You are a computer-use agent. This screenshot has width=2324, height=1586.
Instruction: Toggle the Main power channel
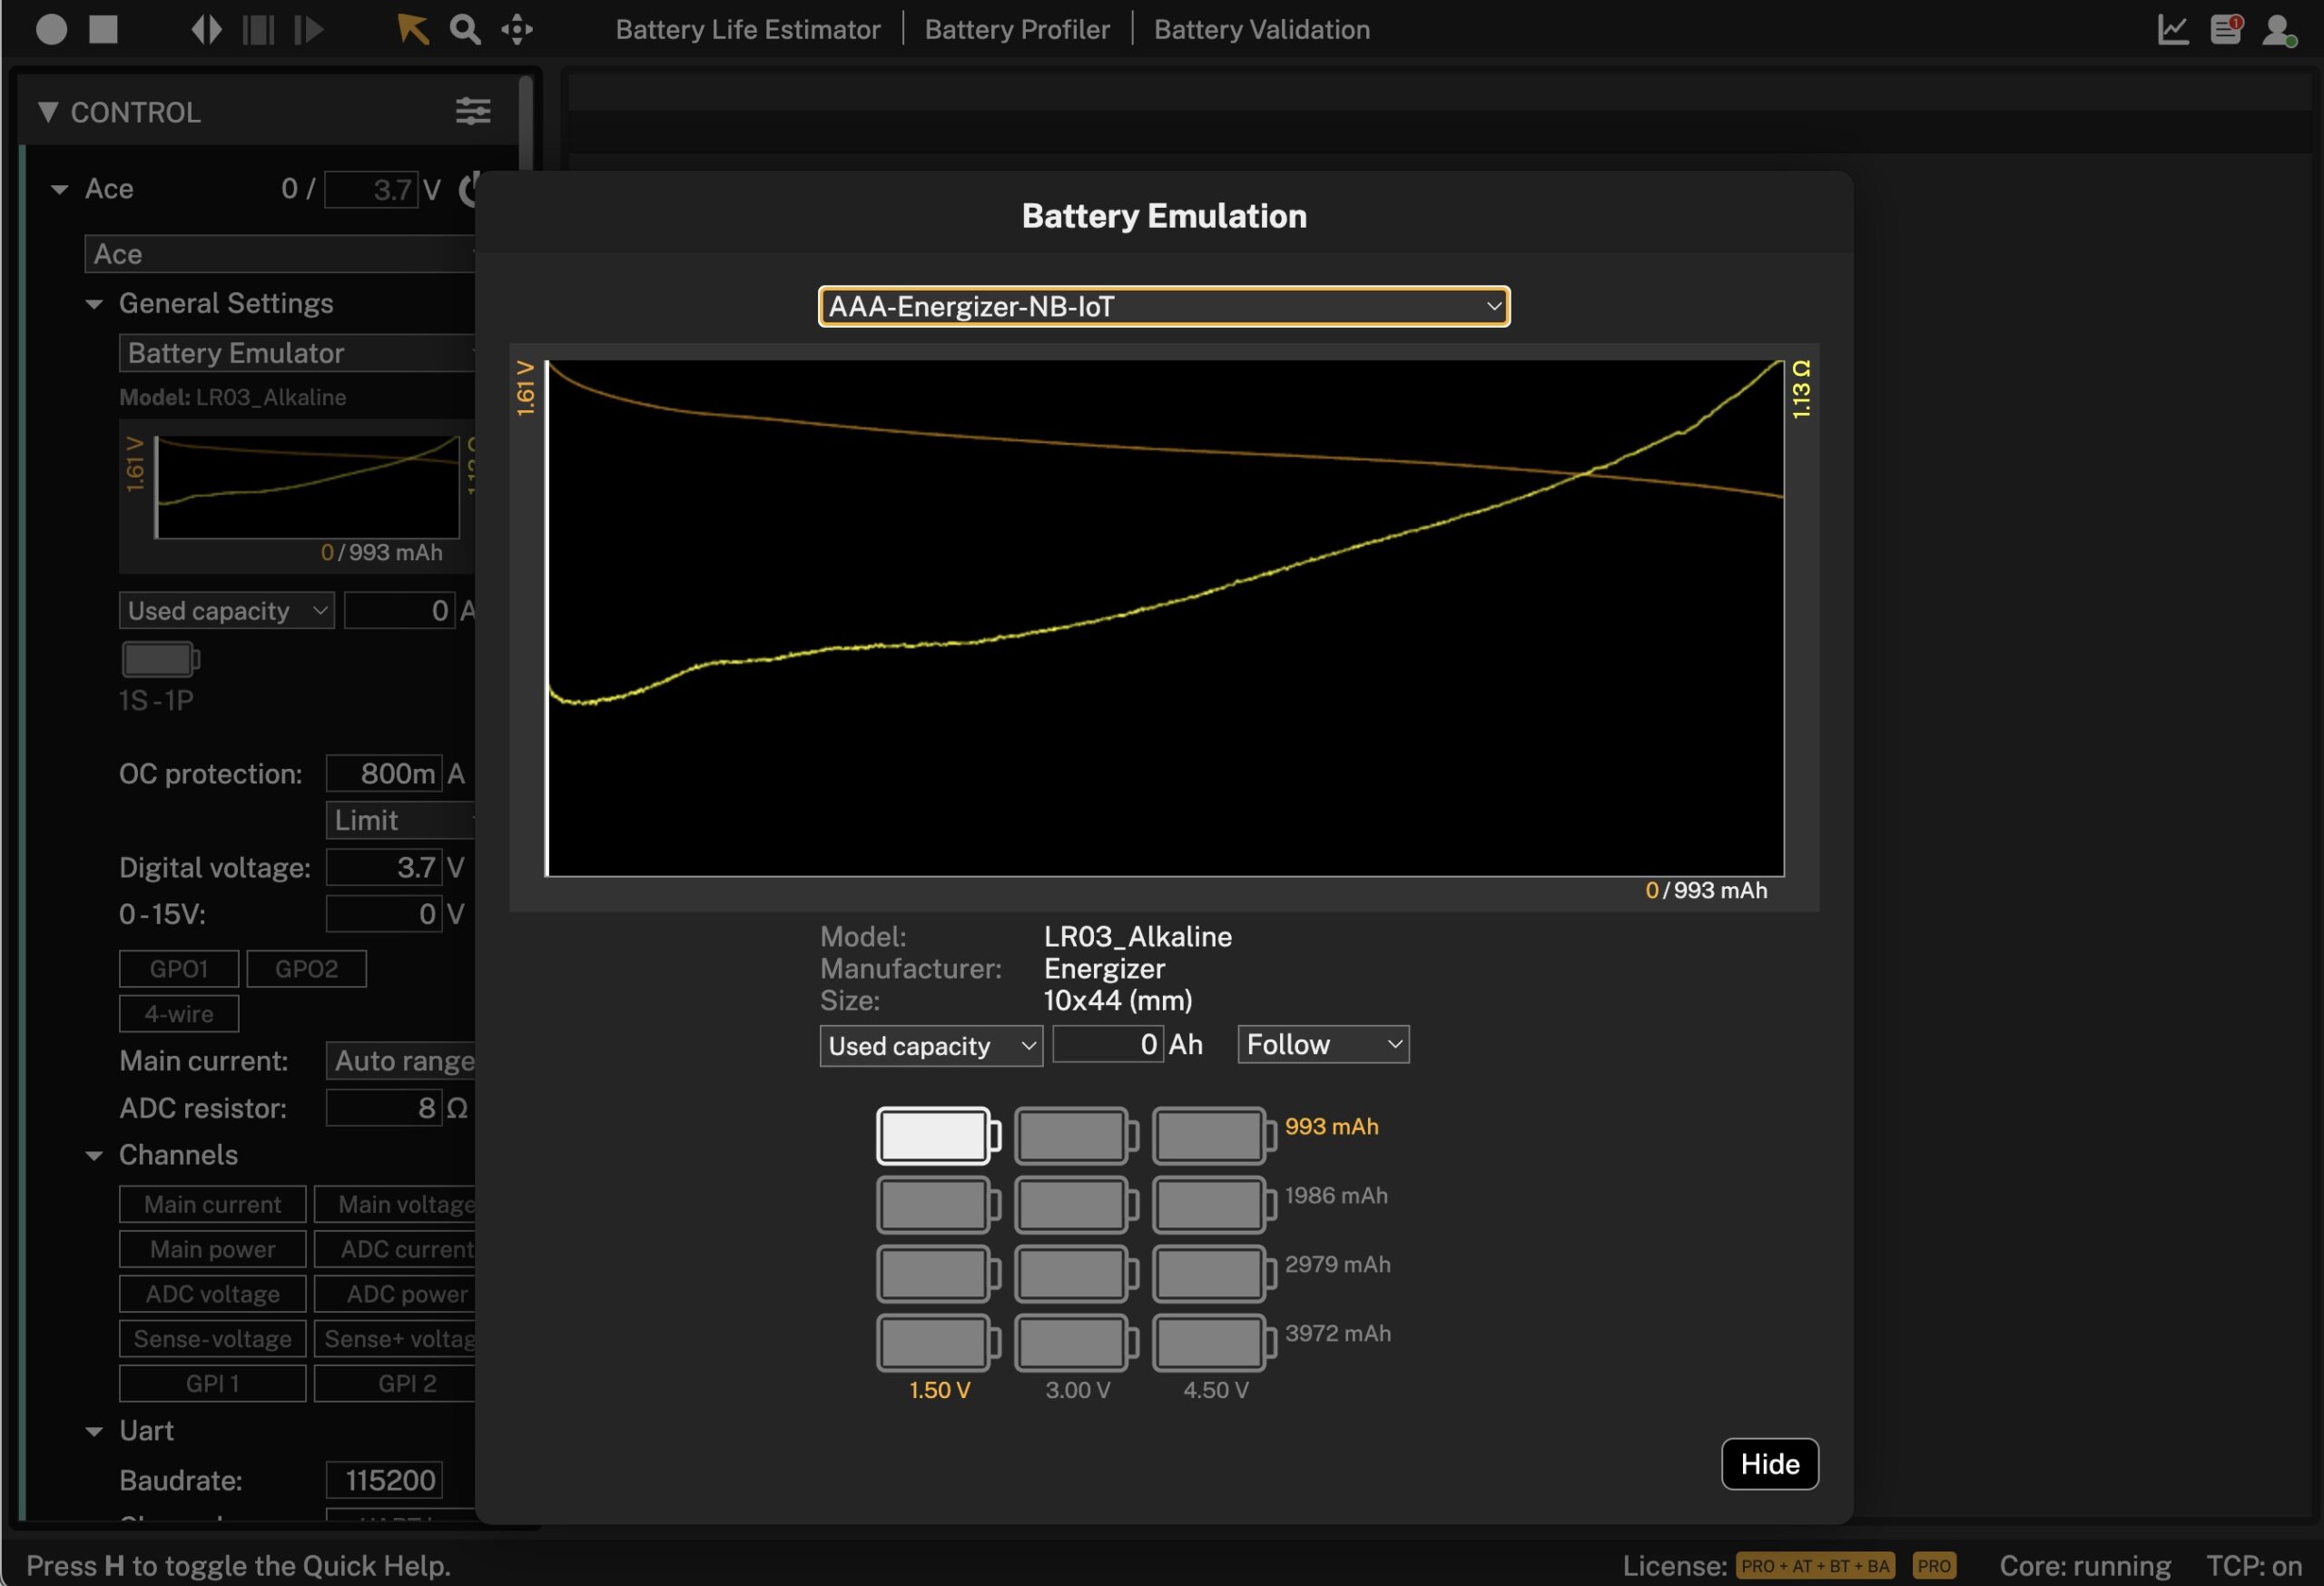tap(211, 1249)
